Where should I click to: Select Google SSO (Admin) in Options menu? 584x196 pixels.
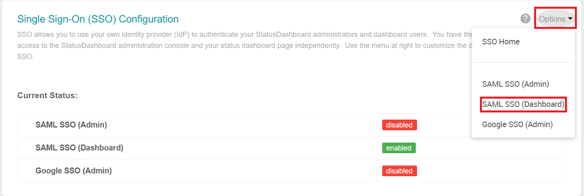click(x=517, y=124)
